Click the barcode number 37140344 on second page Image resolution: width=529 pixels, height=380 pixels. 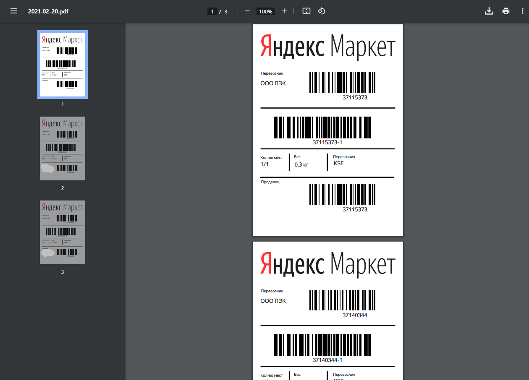click(x=355, y=315)
